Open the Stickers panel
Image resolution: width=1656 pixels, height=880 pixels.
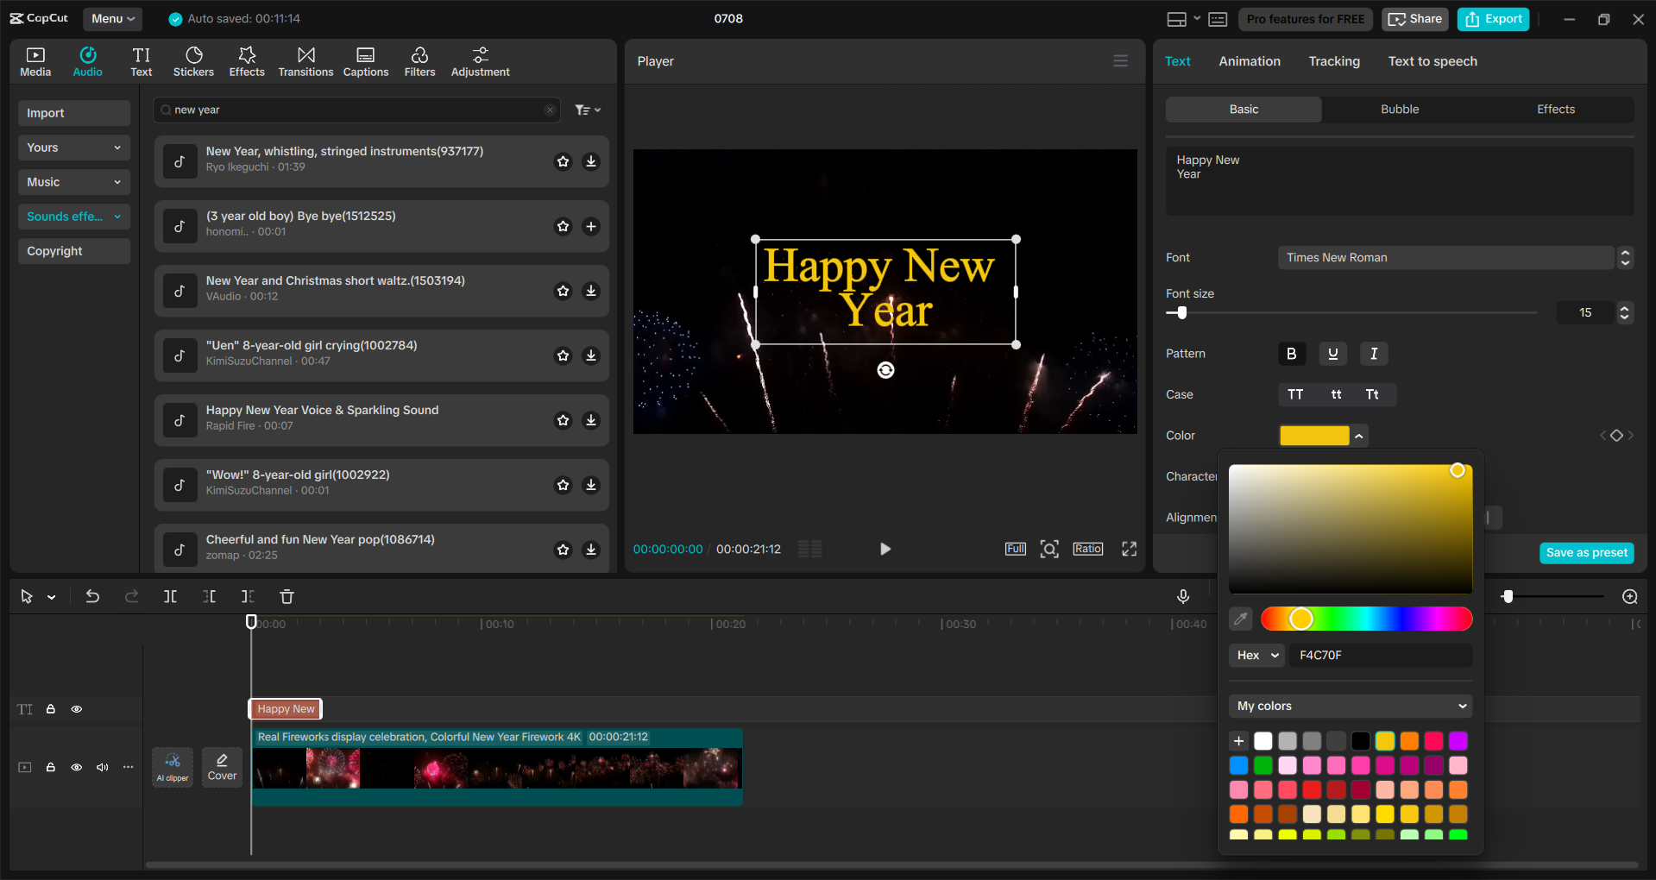[193, 60]
